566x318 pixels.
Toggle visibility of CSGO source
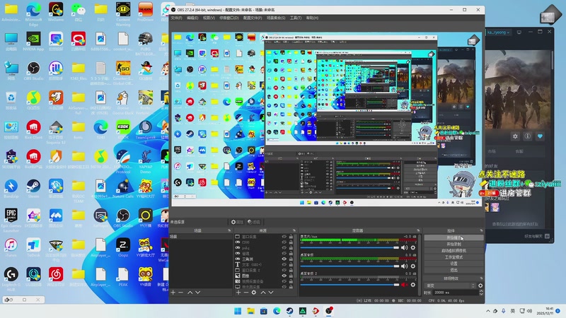(x=284, y=242)
